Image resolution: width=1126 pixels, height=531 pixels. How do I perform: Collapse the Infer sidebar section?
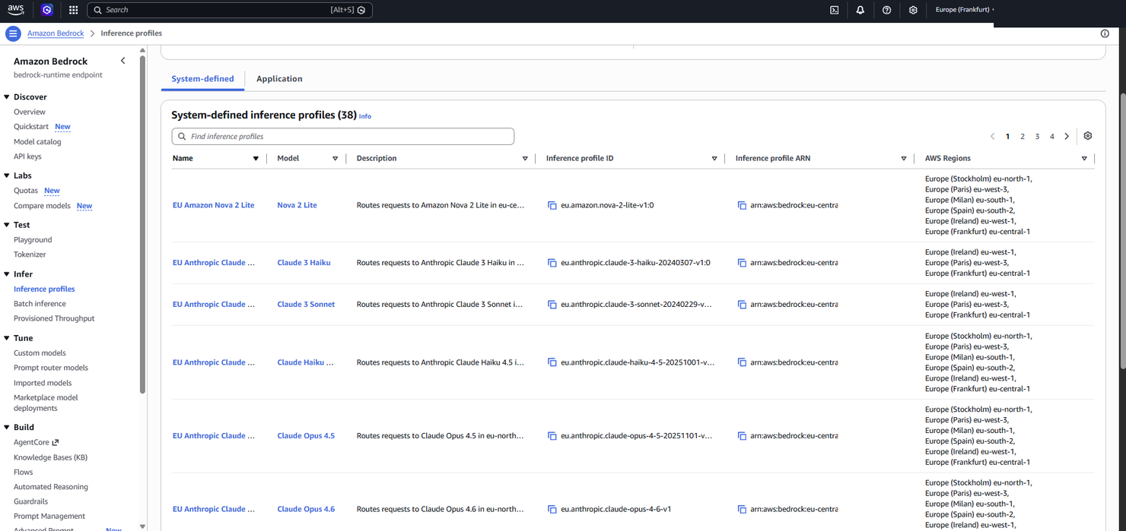(x=7, y=274)
